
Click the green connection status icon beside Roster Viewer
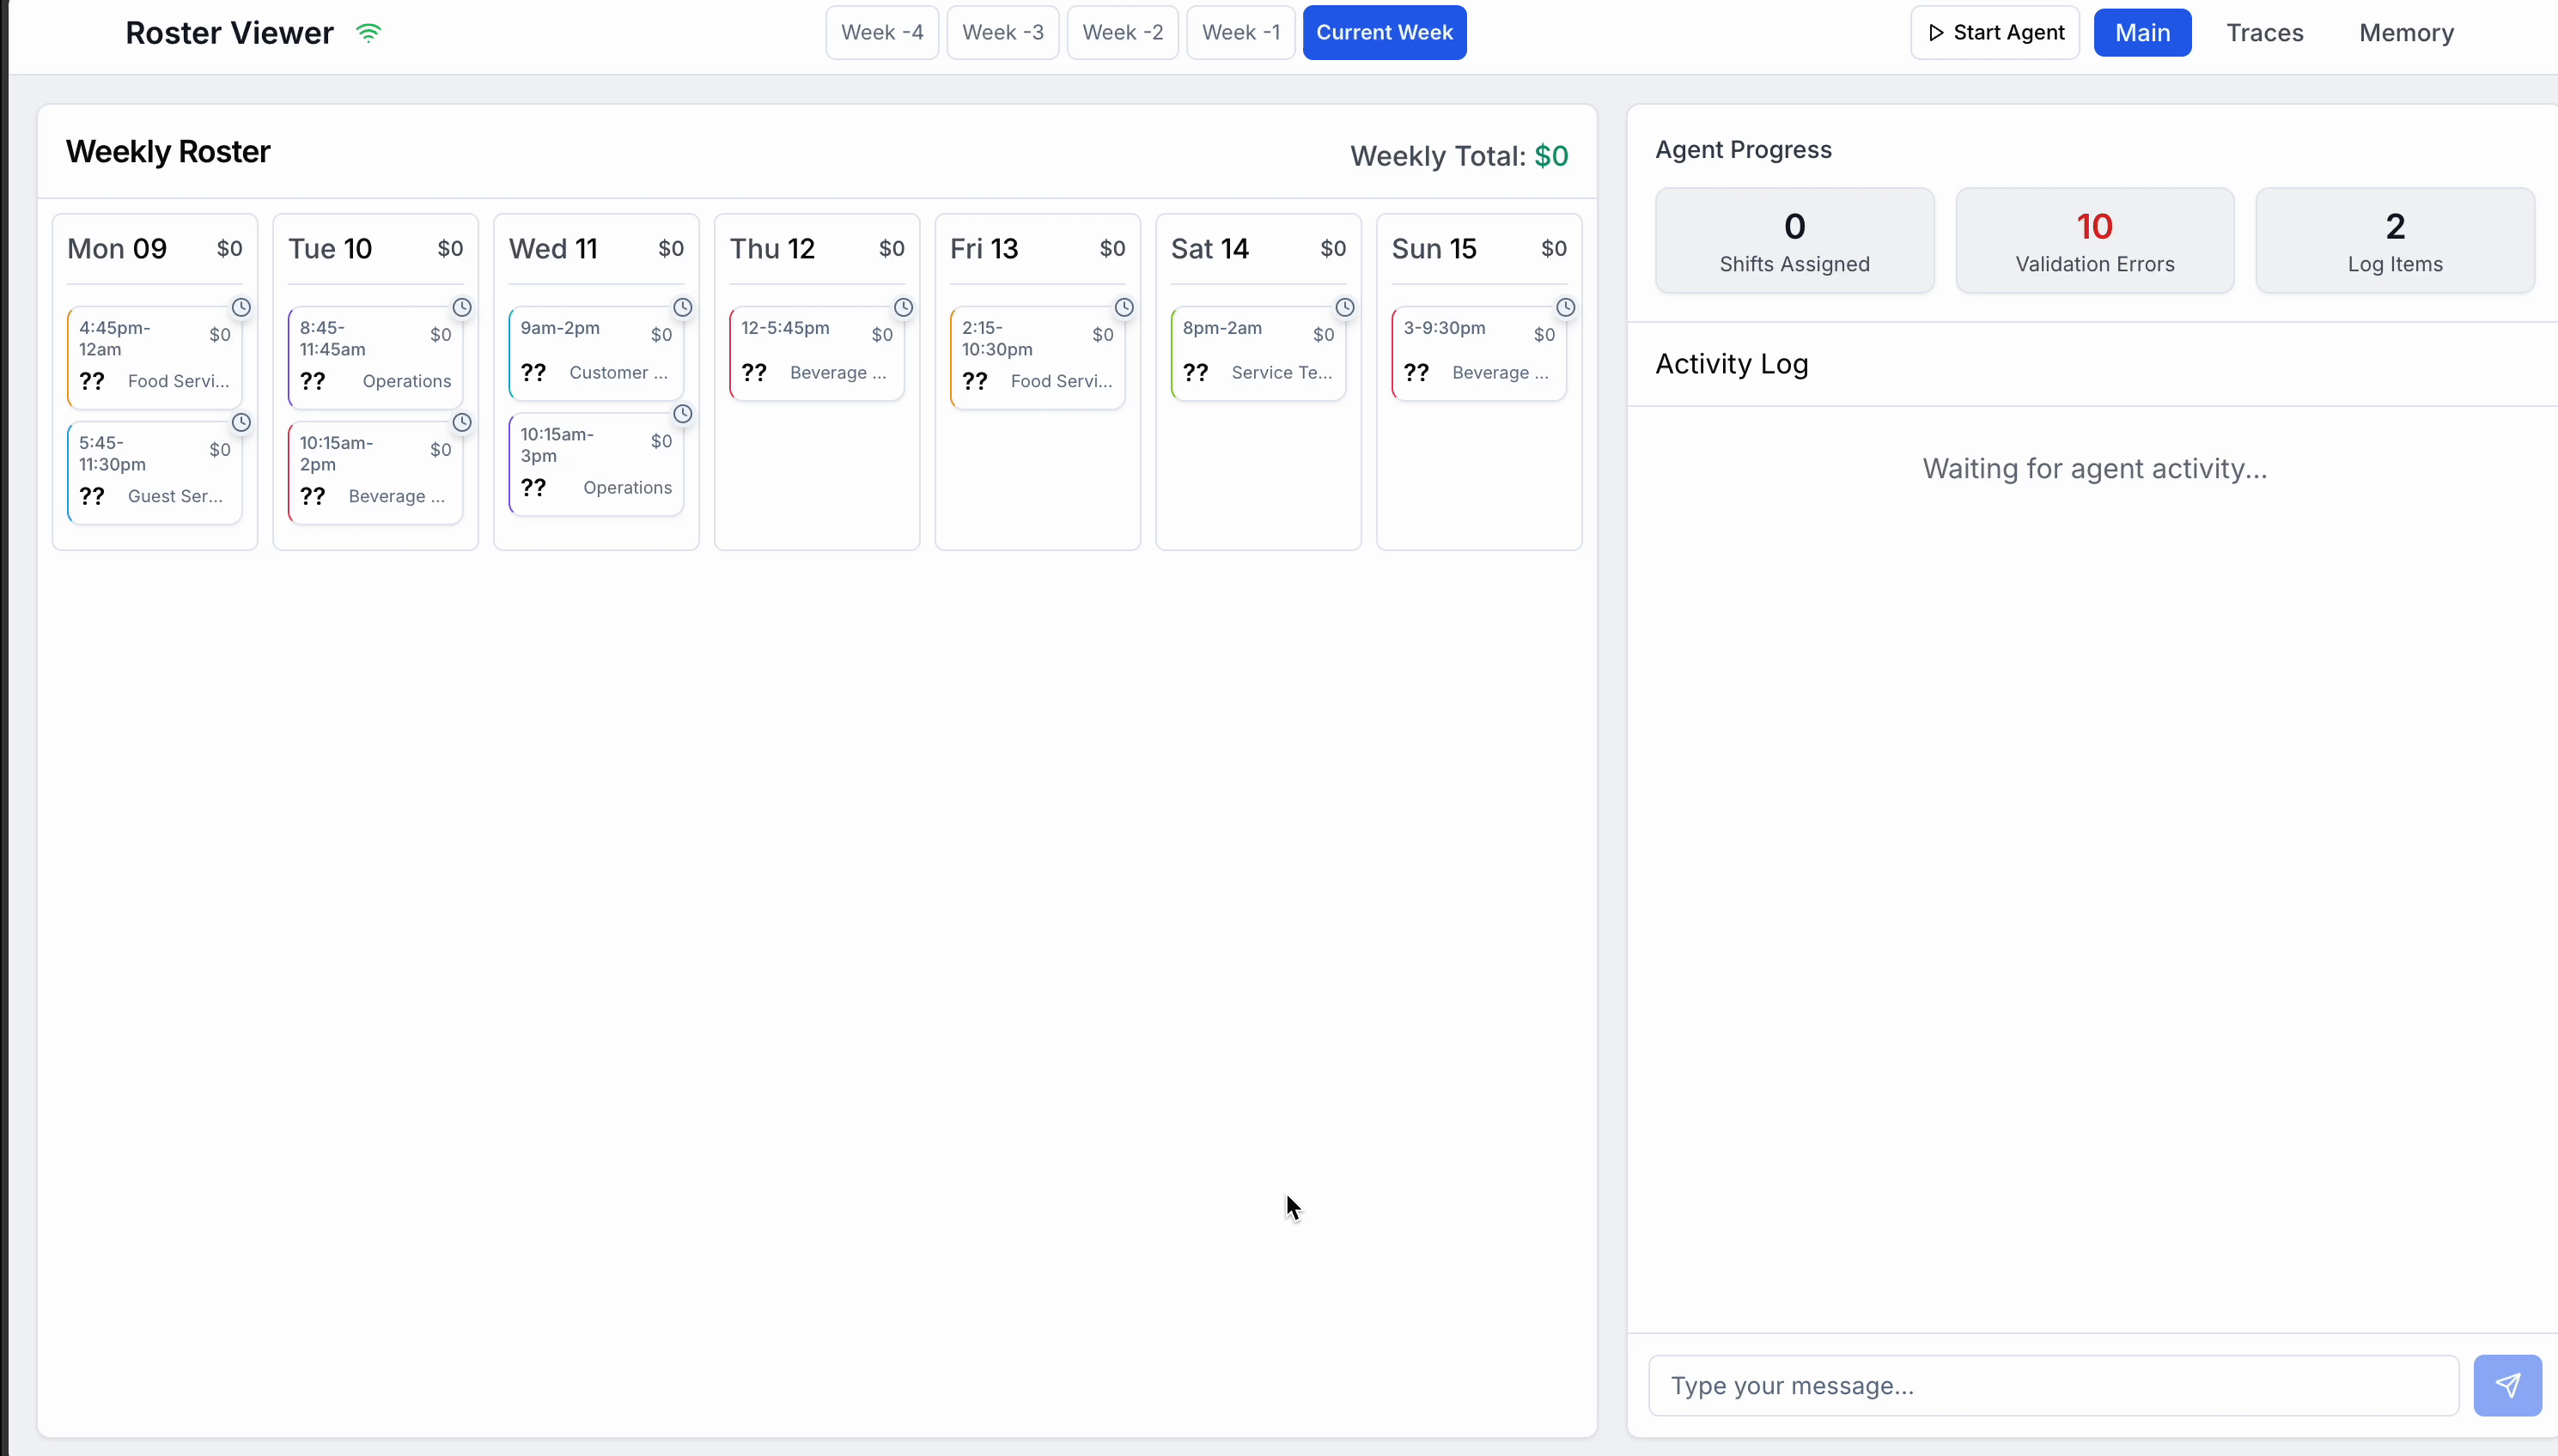point(369,32)
